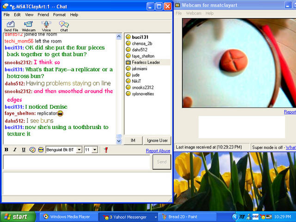This screenshot has height=222, width=296.
Task: Open the Yahoo! Messenger taskbar group
Action: [128, 217]
